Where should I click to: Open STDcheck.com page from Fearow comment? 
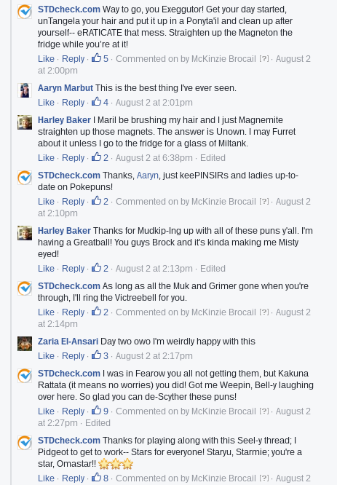coord(69,374)
